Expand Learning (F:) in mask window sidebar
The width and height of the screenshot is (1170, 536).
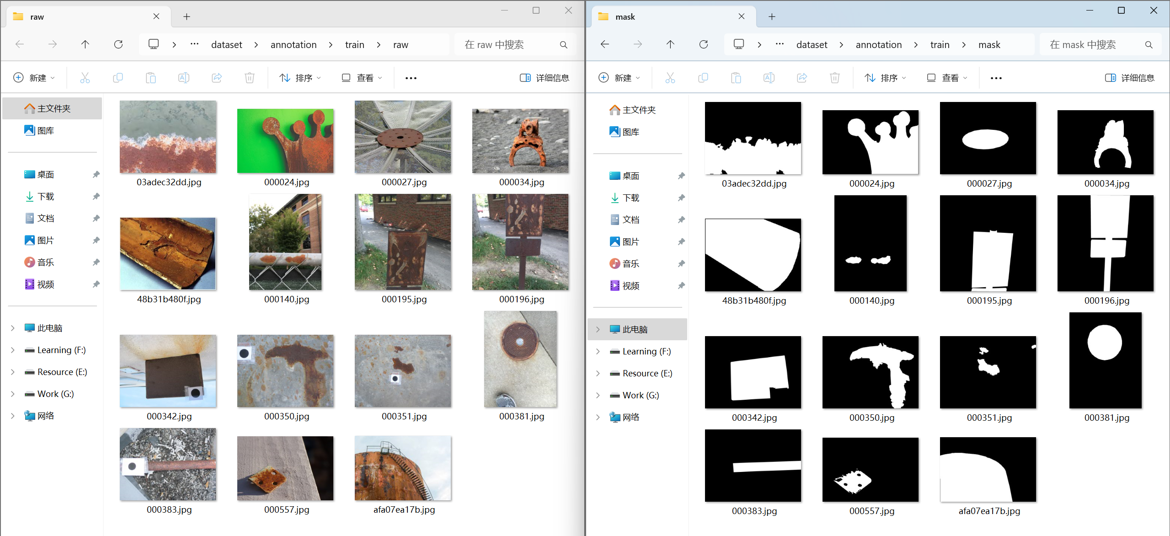[x=598, y=351]
